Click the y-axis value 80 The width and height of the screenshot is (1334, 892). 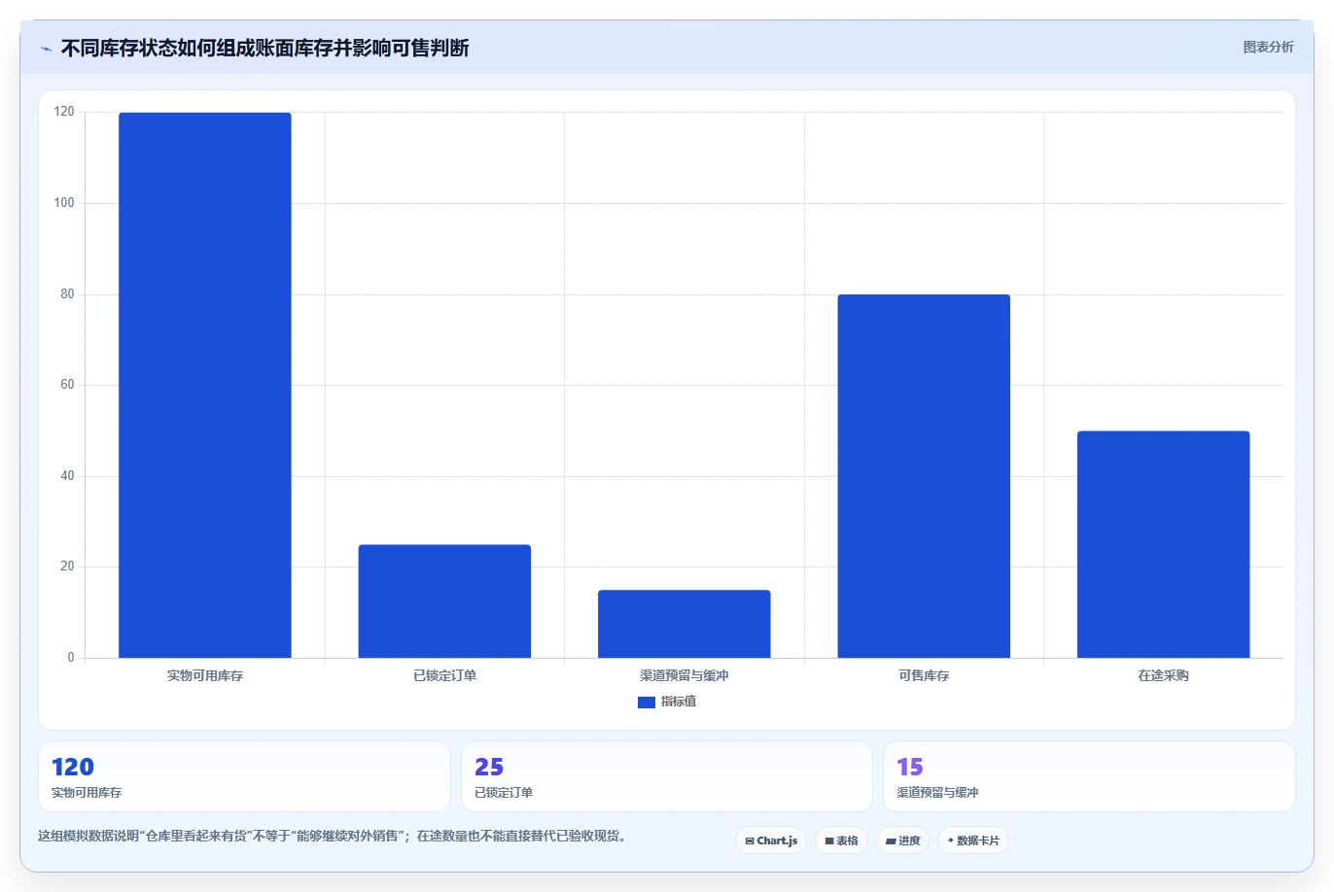[67, 294]
